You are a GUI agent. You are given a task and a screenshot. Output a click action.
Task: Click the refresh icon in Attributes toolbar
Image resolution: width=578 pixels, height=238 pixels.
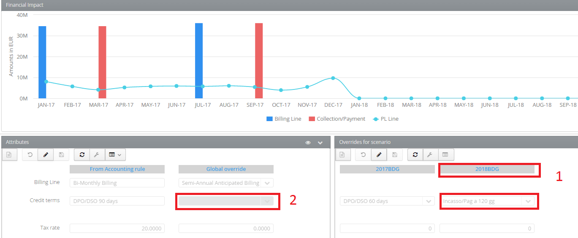82,155
